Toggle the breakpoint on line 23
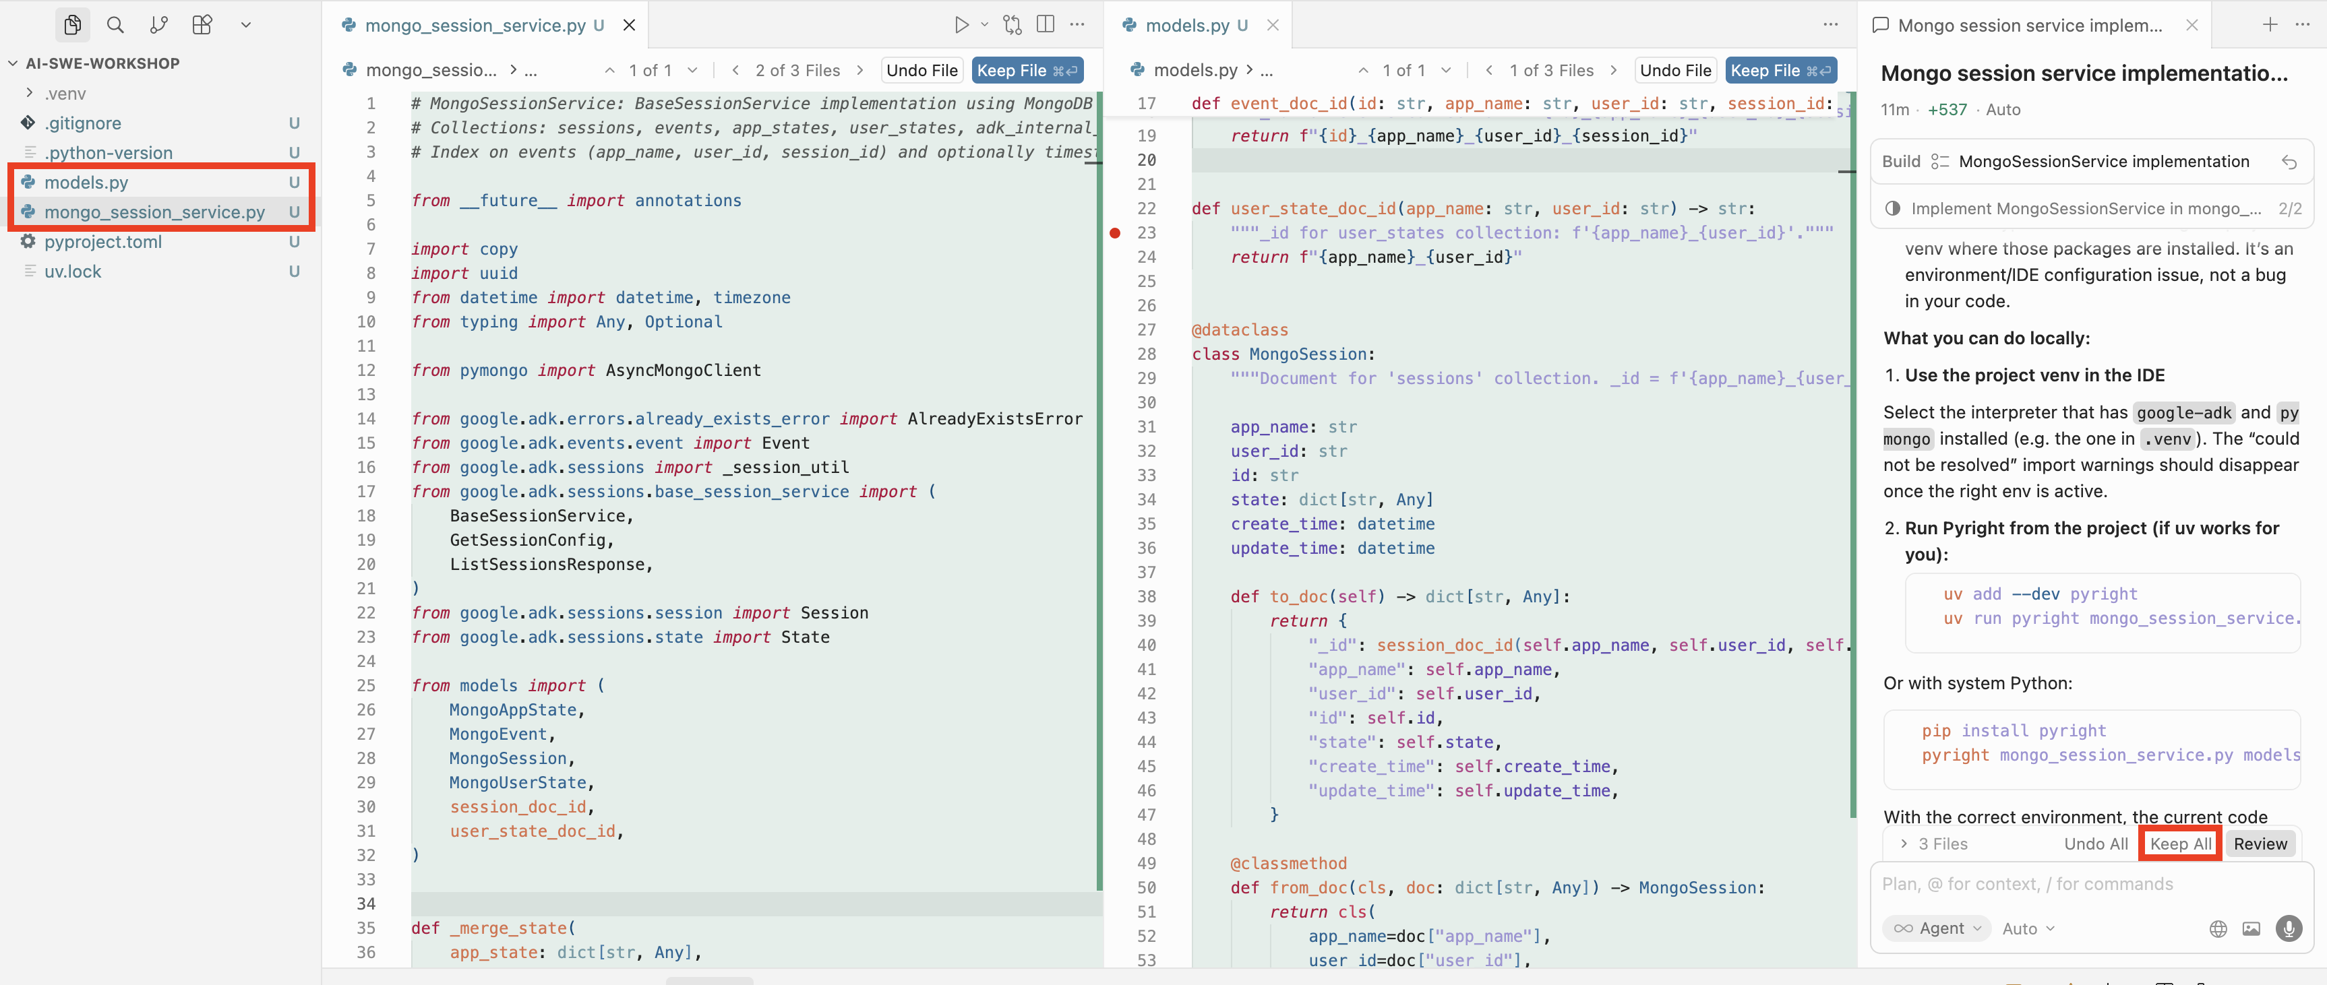 coord(1116,233)
